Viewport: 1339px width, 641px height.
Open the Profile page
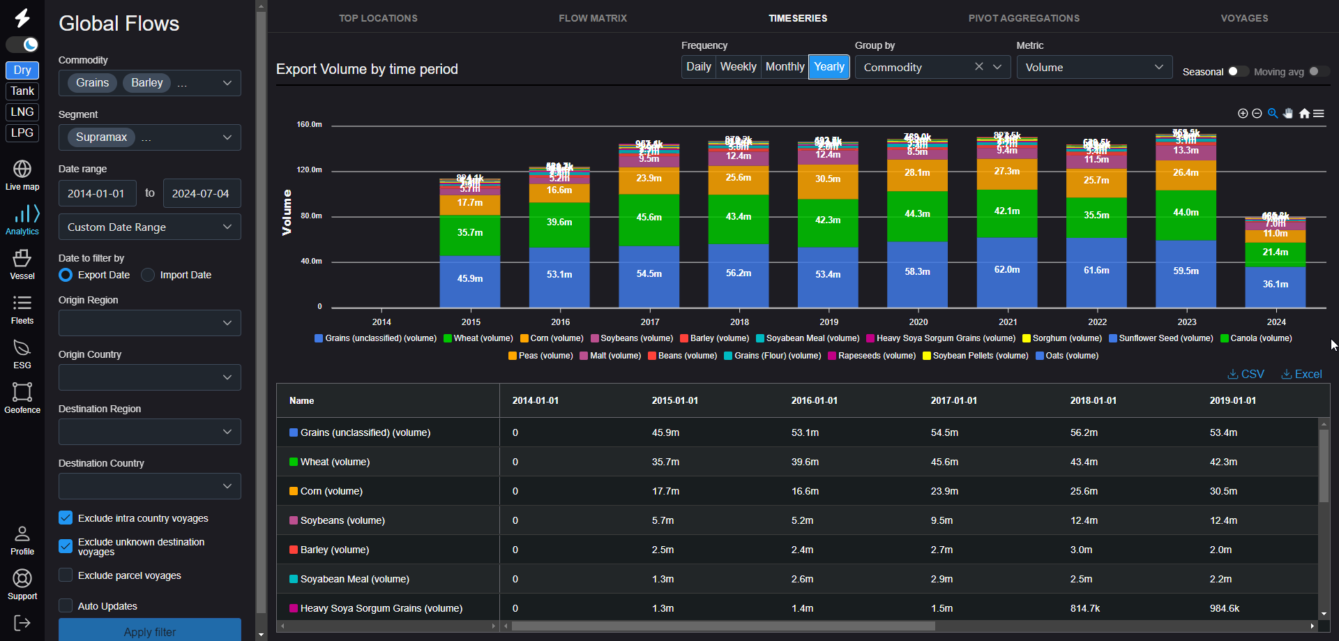coord(22,541)
